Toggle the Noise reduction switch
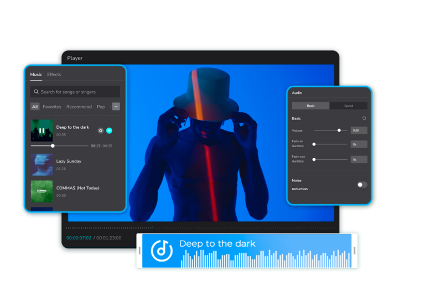425x292 pixels. (x=361, y=185)
